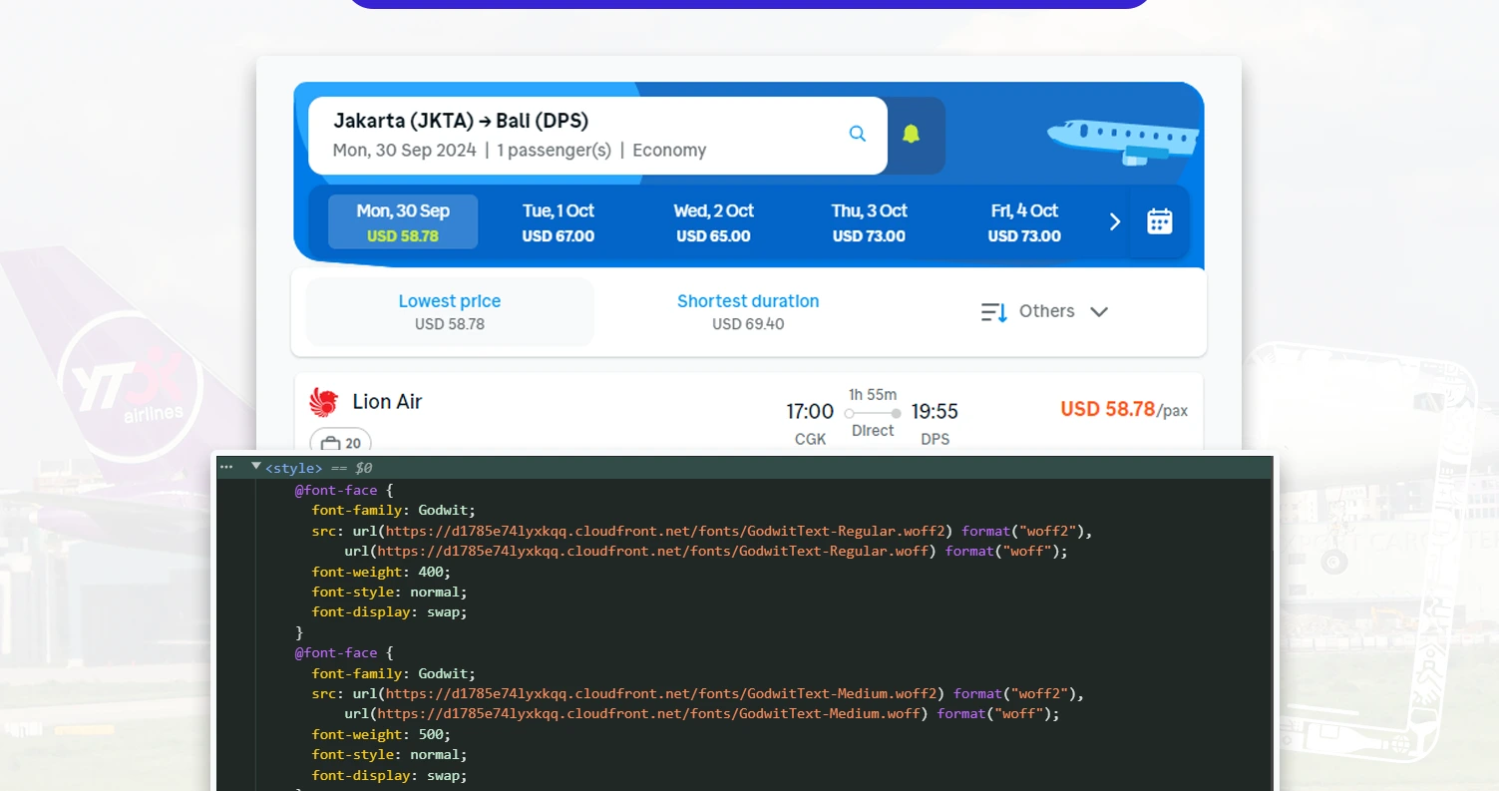
Task: Click the GodwitText-Regular.woff2 font URL
Action: (x=666, y=531)
